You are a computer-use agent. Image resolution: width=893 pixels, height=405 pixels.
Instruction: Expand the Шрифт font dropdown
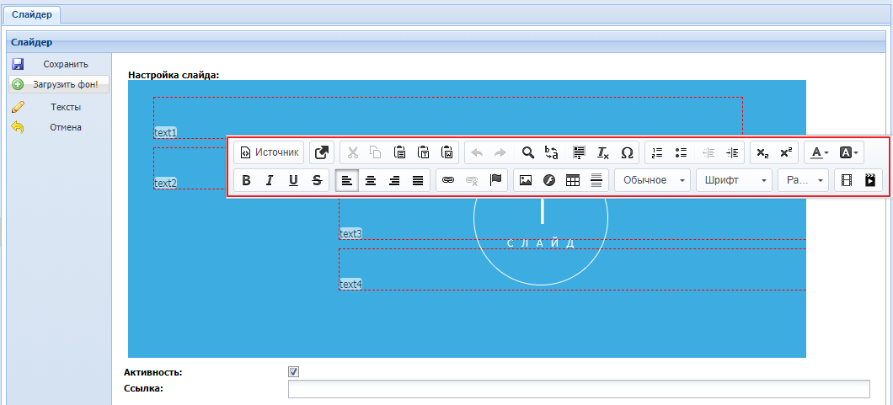(x=734, y=180)
